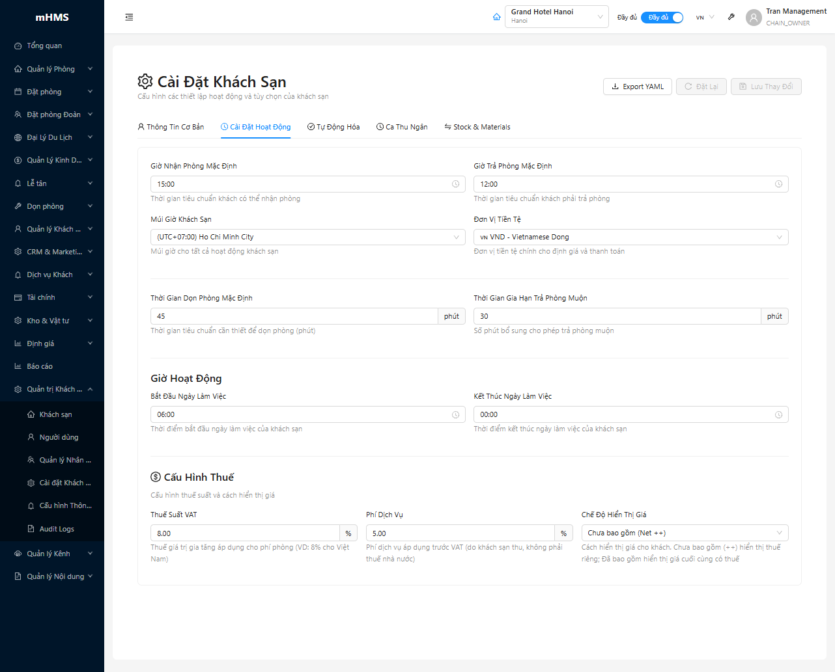Open the wrench tool icon in header
This screenshot has height=672, width=835.
(731, 17)
